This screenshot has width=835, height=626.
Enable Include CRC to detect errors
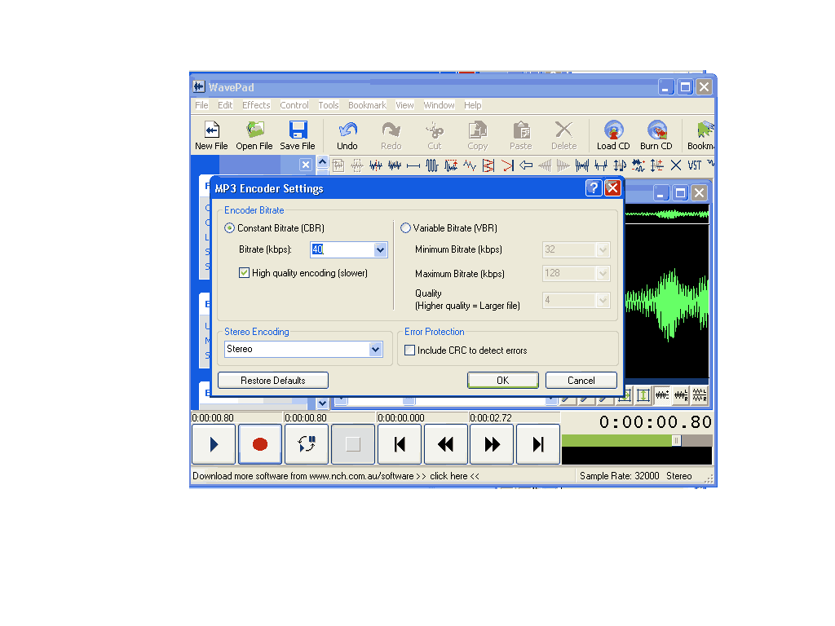pos(410,350)
